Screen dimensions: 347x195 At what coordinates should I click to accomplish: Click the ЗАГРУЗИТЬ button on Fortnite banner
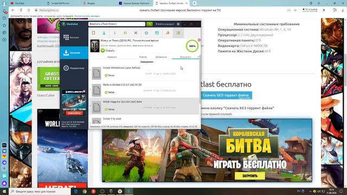pyautogui.click(x=250, y=175)
